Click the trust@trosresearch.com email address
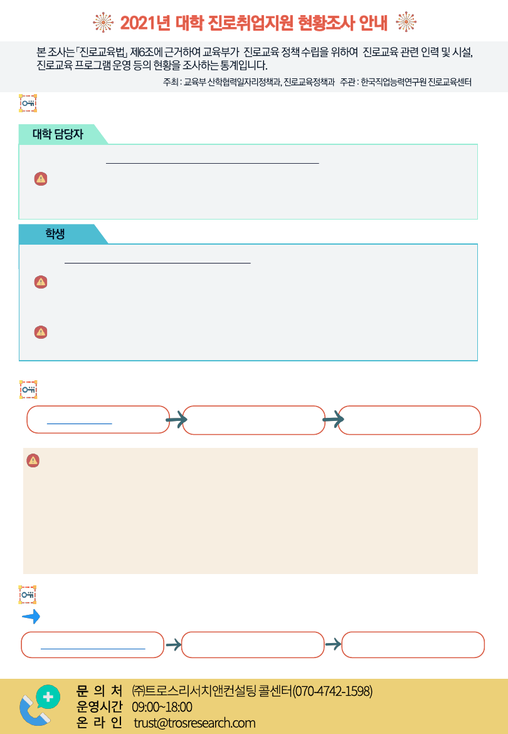 point(194,723)
